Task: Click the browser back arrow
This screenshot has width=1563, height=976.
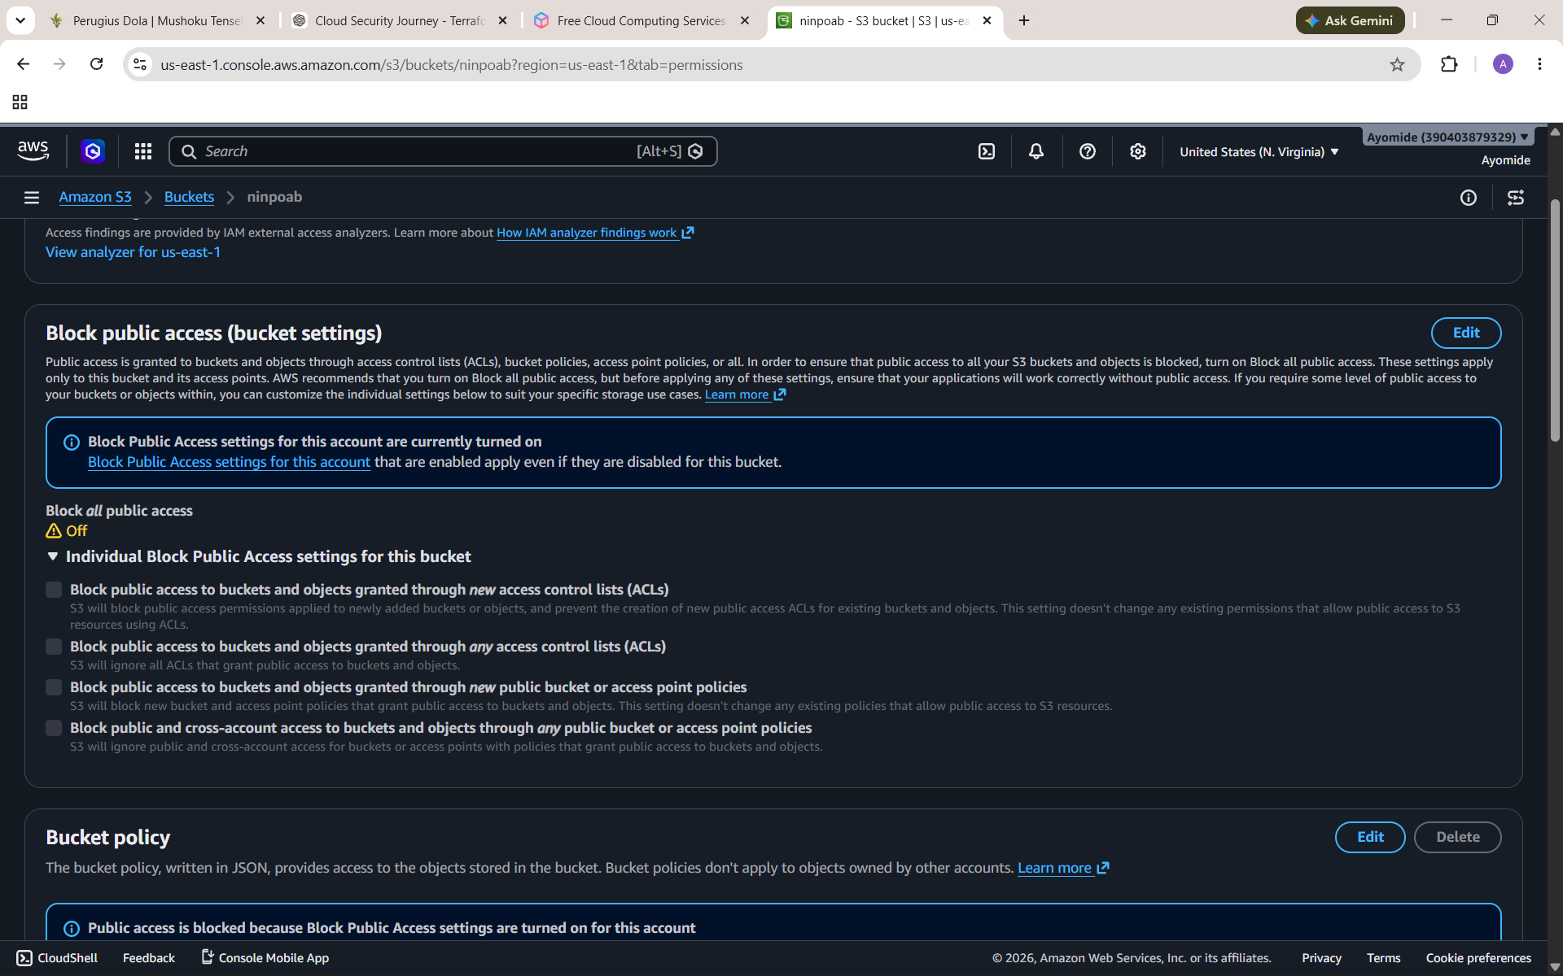Action: coord(23,64)
